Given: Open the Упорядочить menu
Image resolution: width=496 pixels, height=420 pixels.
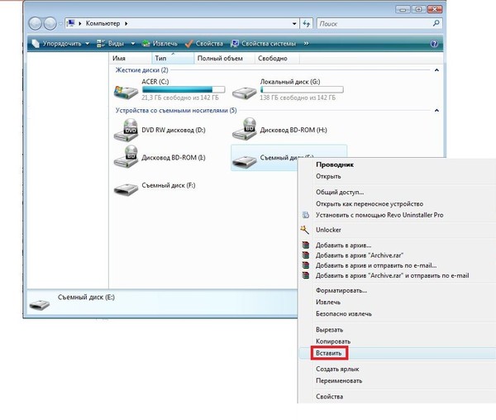Looking at the screenshot, I should [x=60, y=44].
